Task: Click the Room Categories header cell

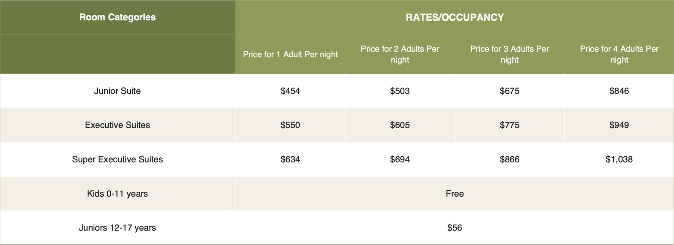Action: (118, 17)
